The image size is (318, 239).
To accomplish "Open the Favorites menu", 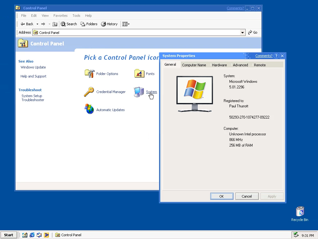I will [60, 16].
